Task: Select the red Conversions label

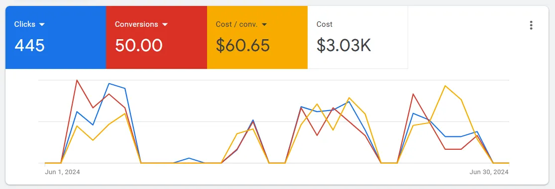Action: 136,24
